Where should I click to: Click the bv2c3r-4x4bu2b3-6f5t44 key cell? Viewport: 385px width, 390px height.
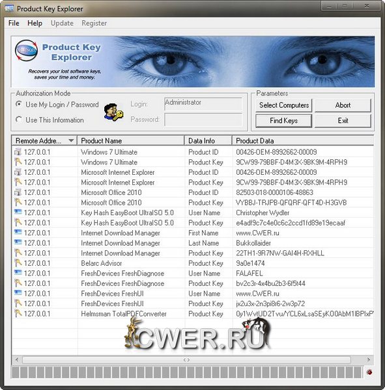click(270, 283)
